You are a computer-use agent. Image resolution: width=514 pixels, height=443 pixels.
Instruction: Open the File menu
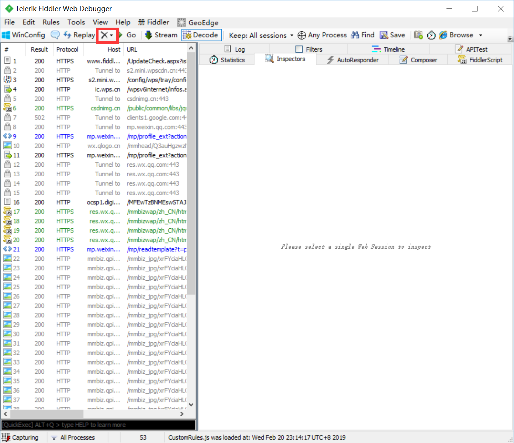click(10, 22)
